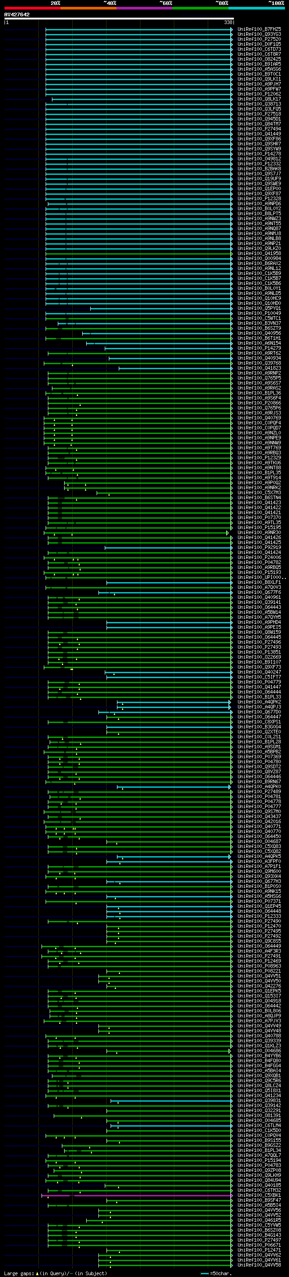The height and width of the screenshot is (1277, 289).
Task: Select the UniRef100_P08221 label
Action: coord(259,971)
